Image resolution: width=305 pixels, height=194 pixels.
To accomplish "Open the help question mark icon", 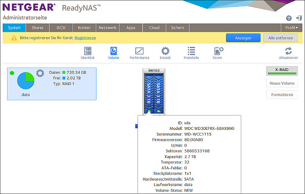I will pyautogui.click(x=289, y=18).
